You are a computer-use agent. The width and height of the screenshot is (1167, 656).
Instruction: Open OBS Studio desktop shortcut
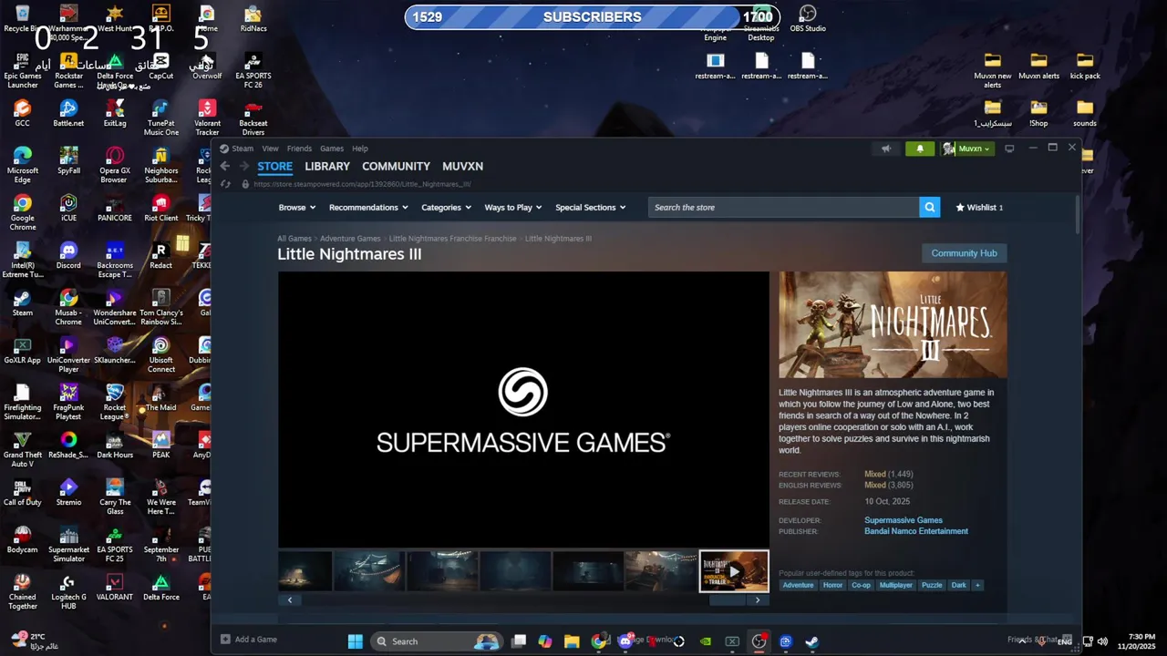808,18
